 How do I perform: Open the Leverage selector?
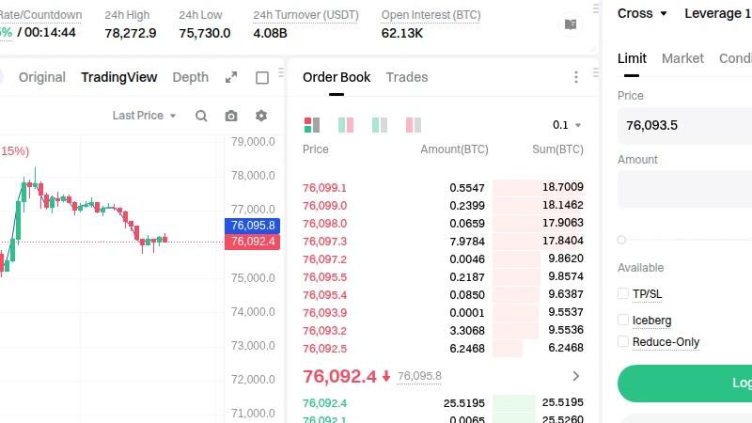coord(718,13)
